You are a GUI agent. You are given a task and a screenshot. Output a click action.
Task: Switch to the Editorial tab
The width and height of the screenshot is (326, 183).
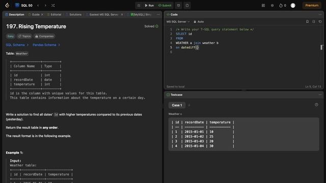point(54,15)
